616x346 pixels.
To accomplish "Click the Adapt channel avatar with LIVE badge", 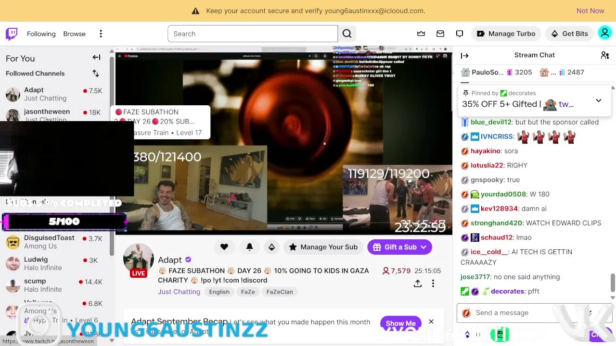I will click(139, 260).
